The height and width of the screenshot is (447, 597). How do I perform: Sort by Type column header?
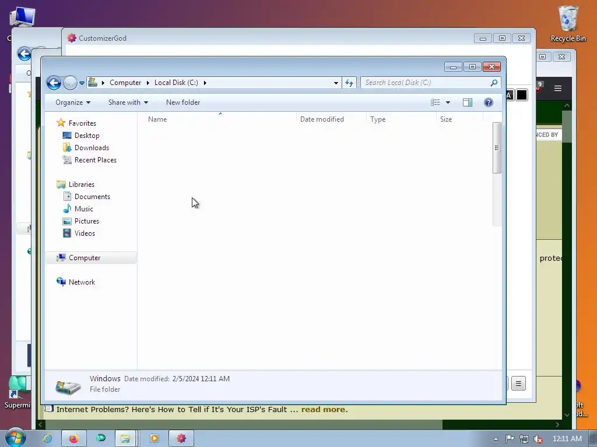pyautogui.click(x=401, y=119)
